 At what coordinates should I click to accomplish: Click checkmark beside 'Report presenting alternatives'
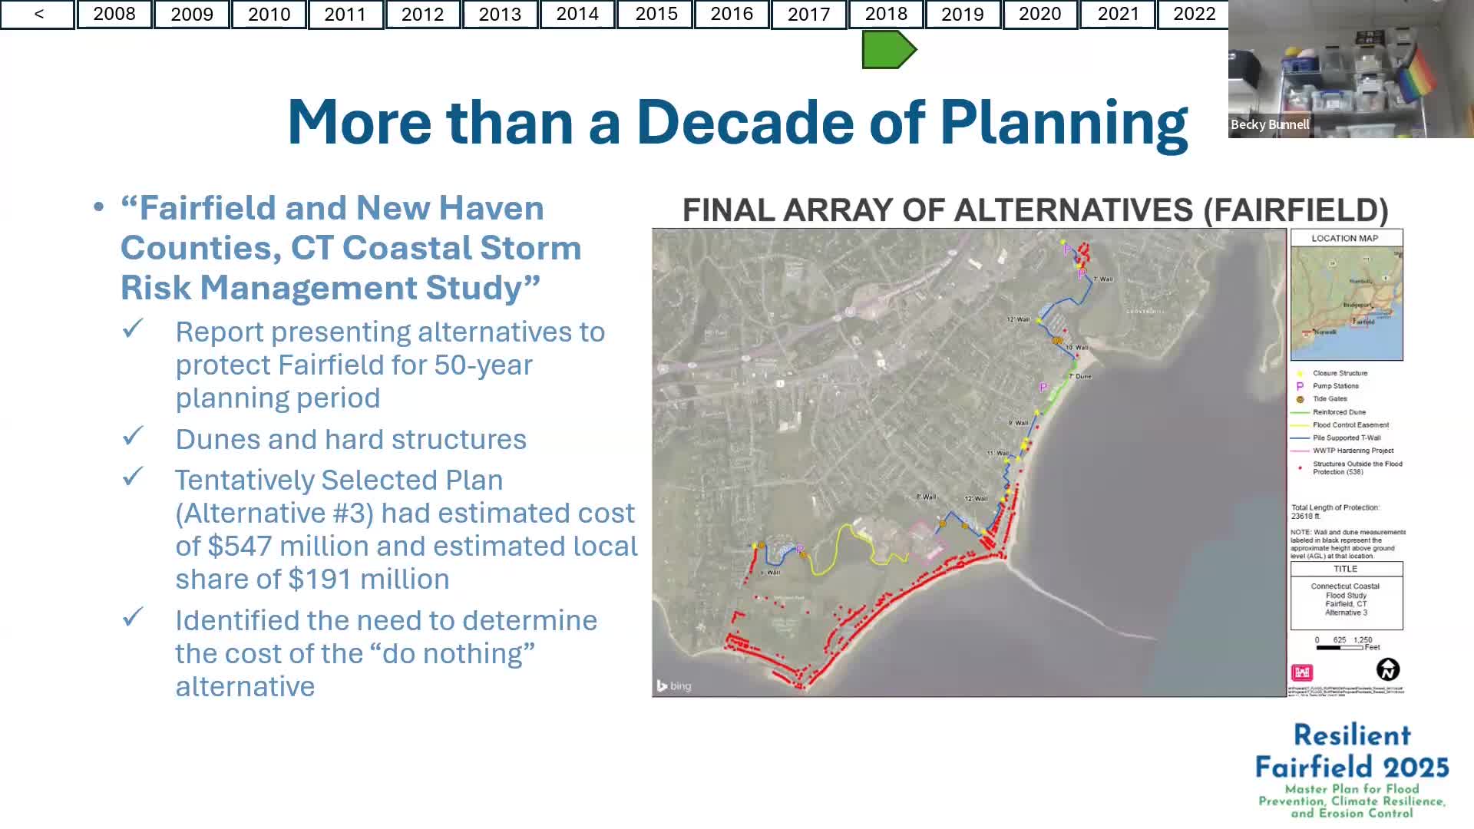(x=133, y=329)
